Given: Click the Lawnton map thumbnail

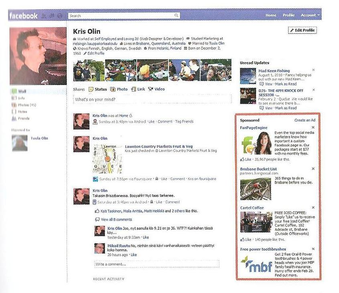Looking at the screenshot, I should tap(107, 159).
